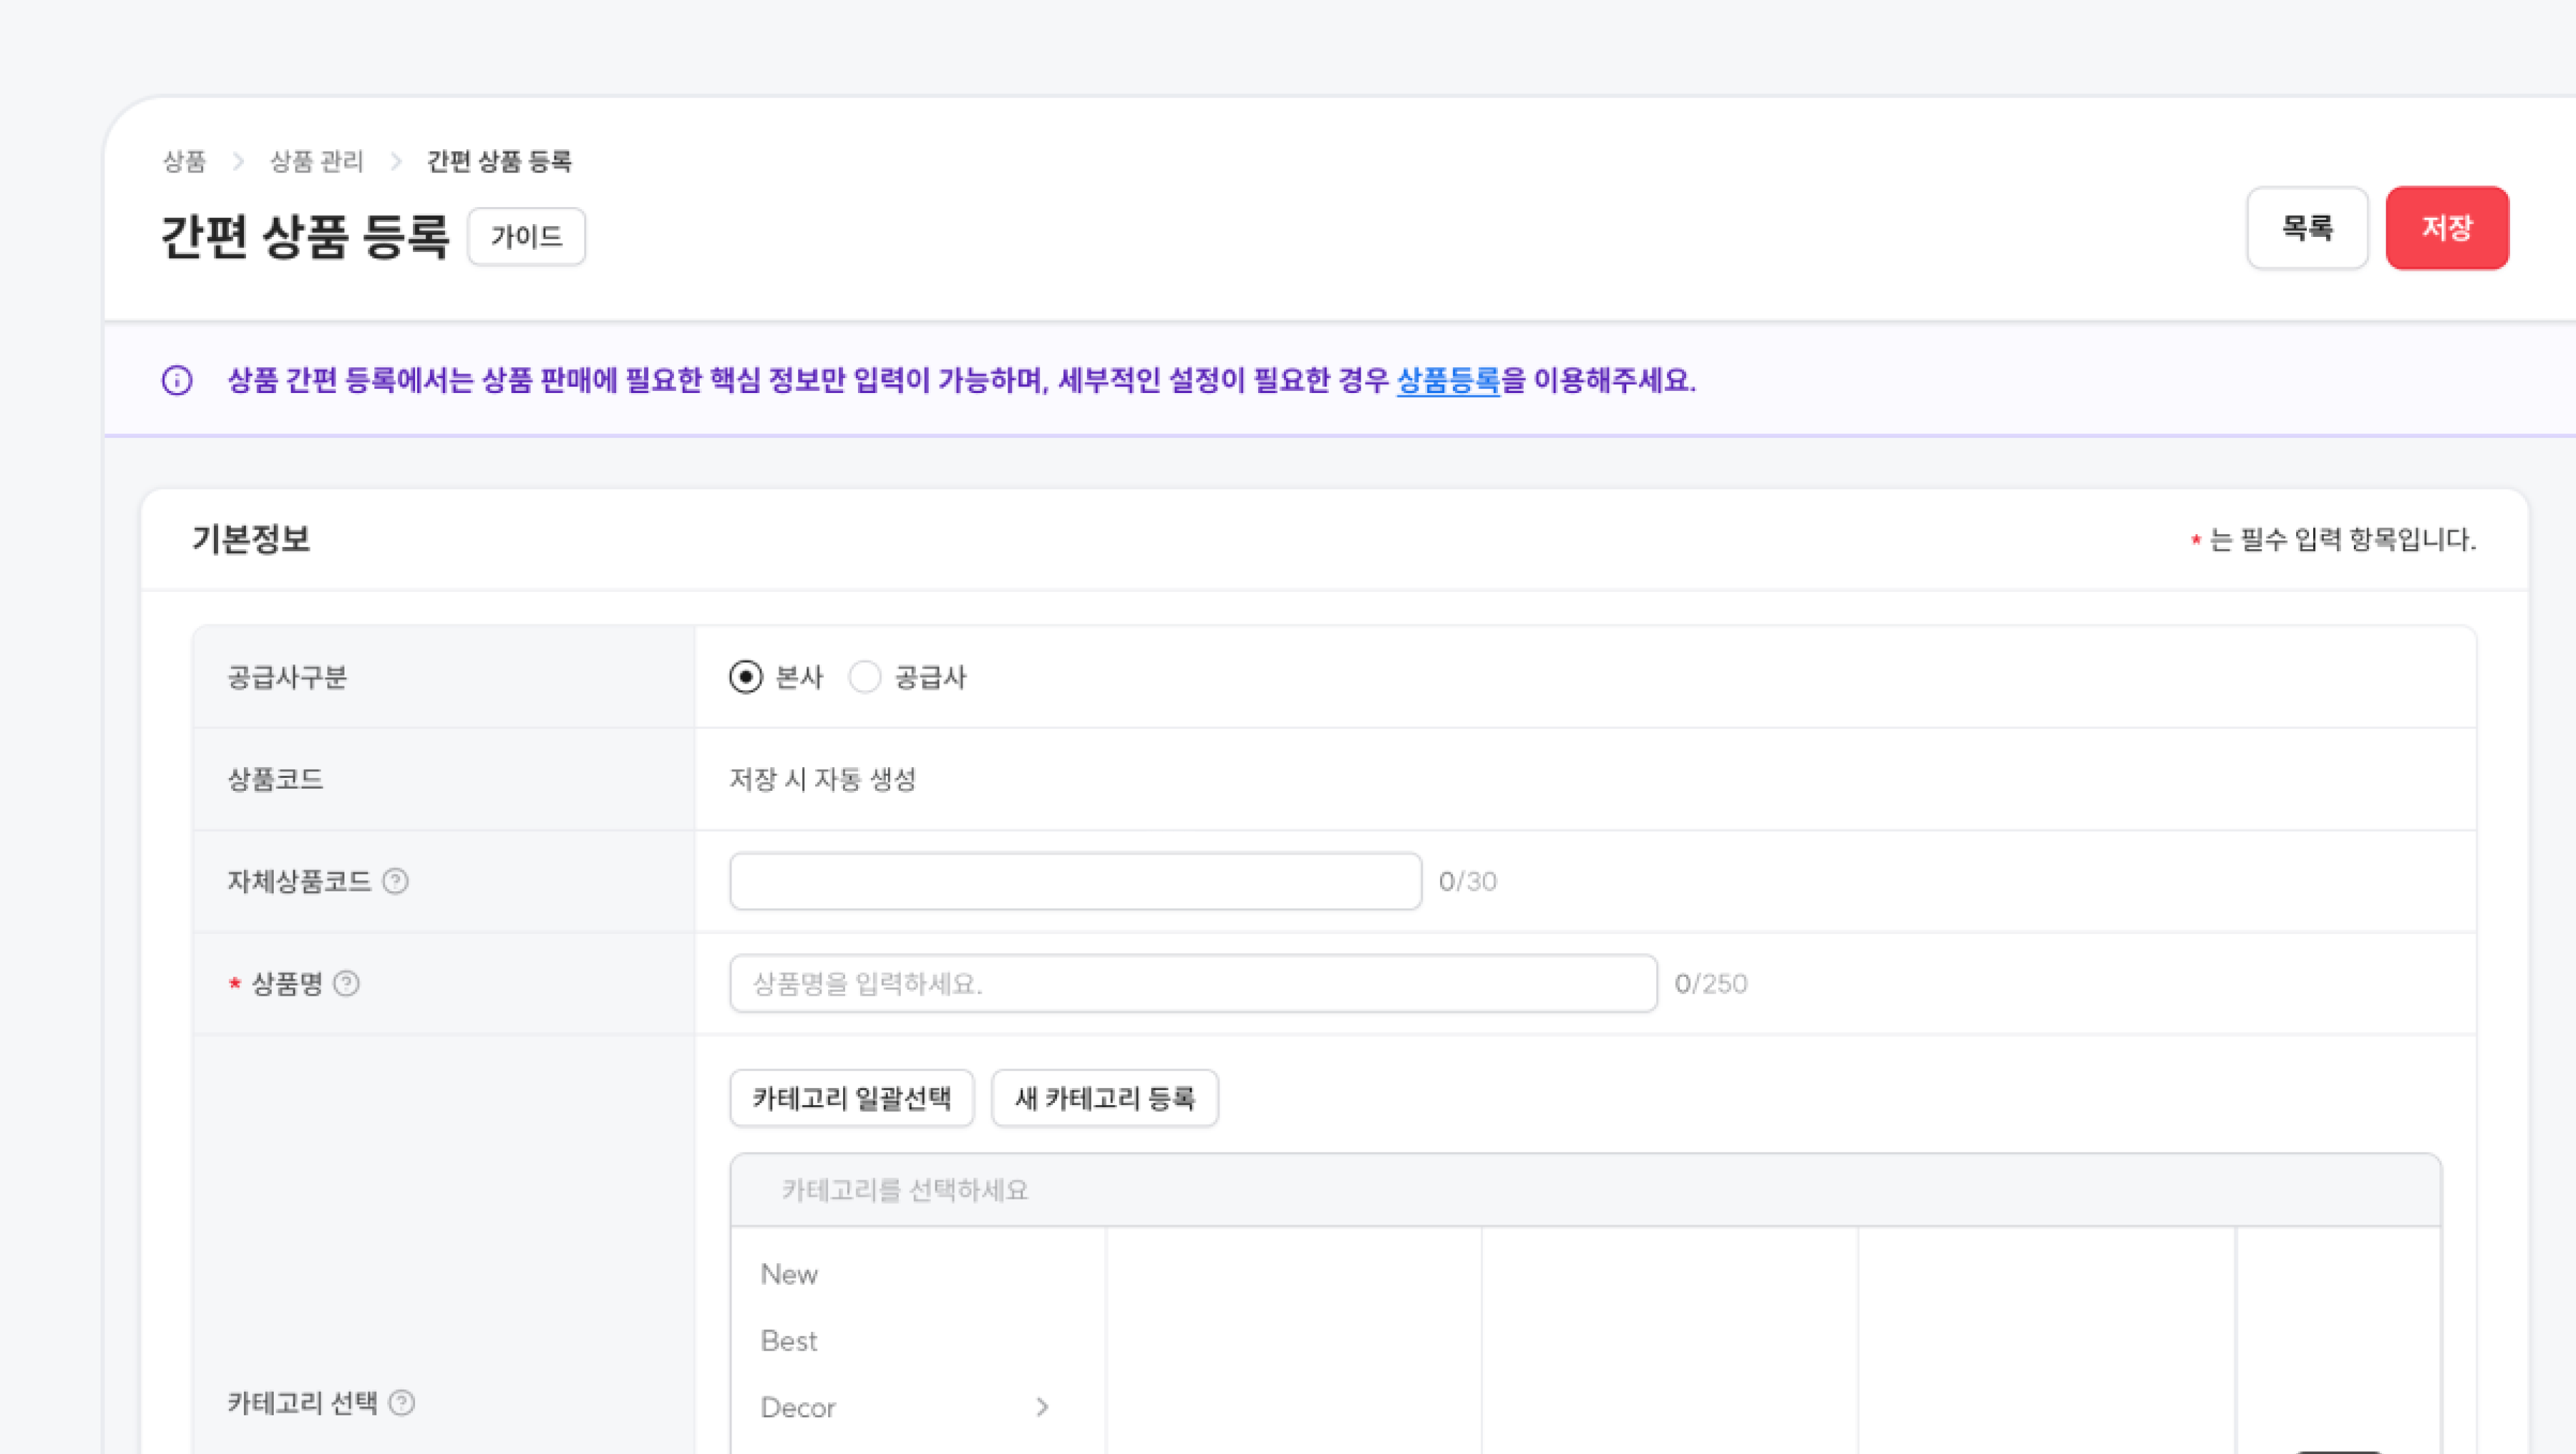
Task: Open the 가이드 button
Action: pos(527,237)
